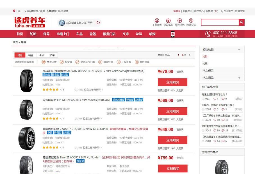Open the 玛吉斯 HP-M3 tire thumbnail
The image size is (255, 174).
tap(26, 110)
